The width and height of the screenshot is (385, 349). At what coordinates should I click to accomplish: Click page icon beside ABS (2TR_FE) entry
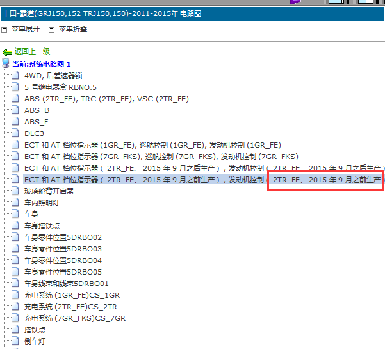coord(15,98)
